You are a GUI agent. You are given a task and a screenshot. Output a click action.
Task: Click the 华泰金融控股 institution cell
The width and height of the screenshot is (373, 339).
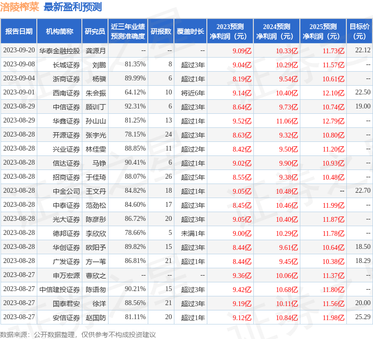pyautogui.click(x=60, y=51)
